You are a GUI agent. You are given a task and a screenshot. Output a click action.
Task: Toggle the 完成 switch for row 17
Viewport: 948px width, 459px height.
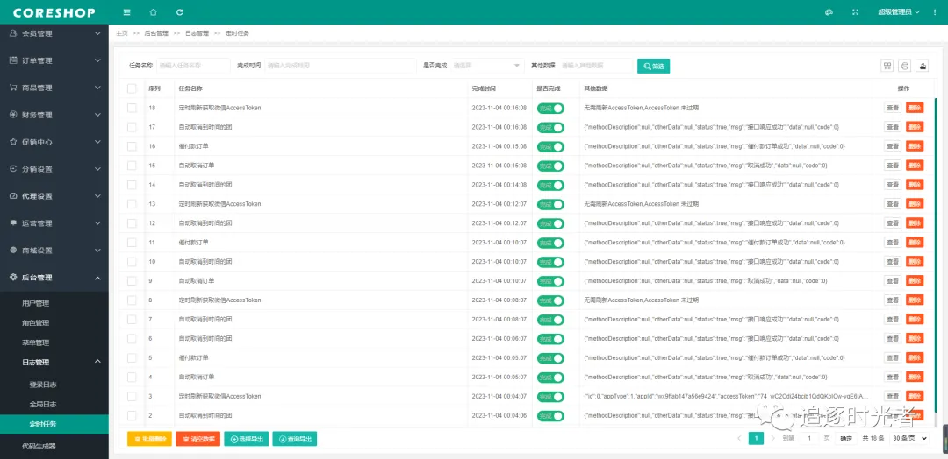coord(550,127)
